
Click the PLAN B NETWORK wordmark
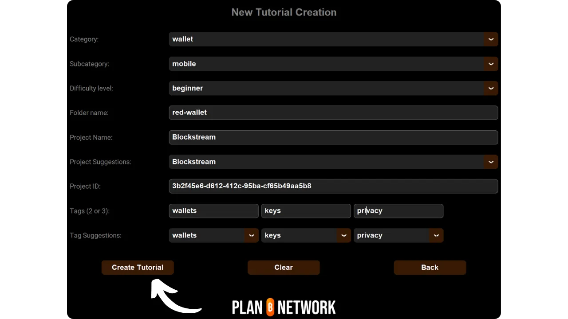click(x=284, y=306)
